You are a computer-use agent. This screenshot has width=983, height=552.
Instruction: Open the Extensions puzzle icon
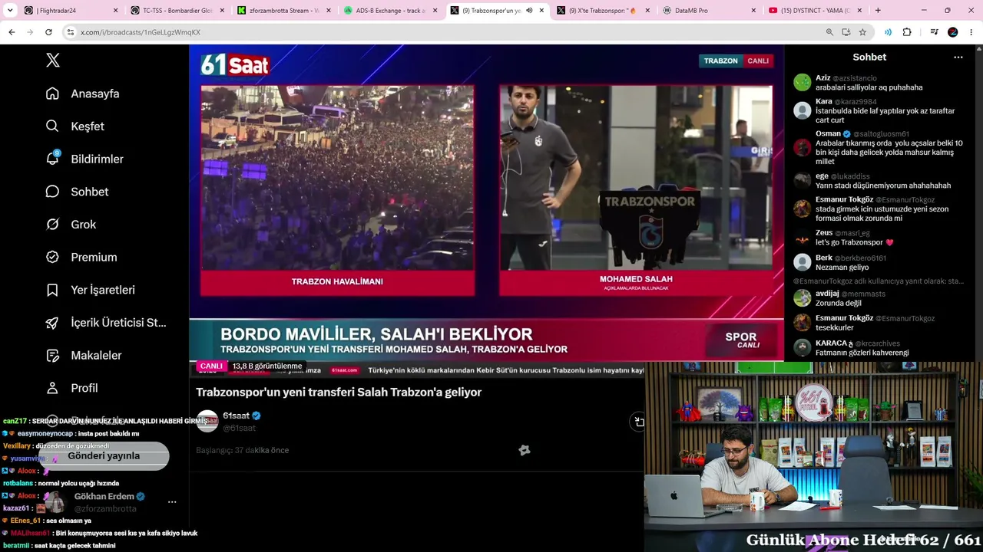907,32
